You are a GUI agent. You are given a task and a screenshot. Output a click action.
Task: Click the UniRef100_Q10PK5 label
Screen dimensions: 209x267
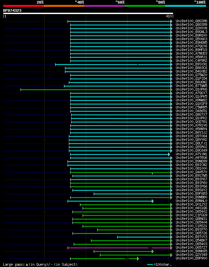(x=191, y=96)
